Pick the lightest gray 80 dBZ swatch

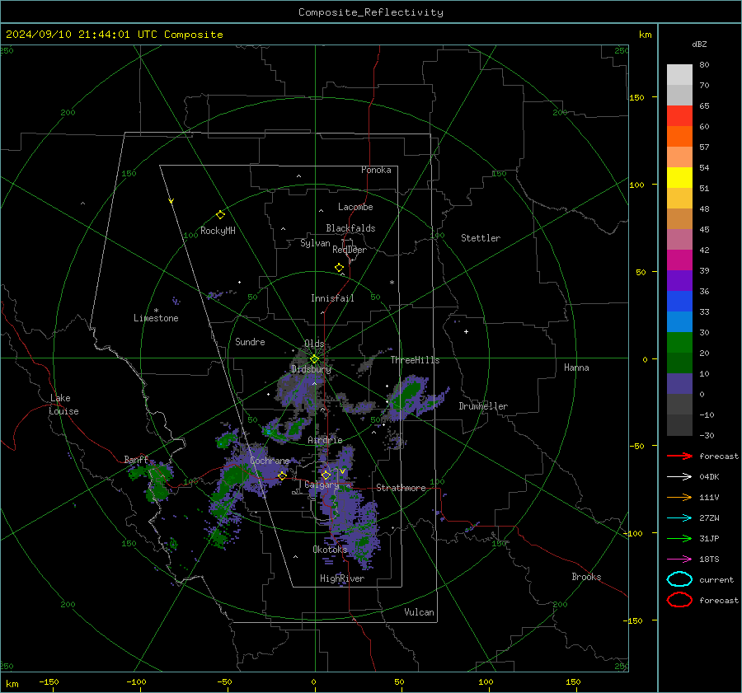click(679, 74)
